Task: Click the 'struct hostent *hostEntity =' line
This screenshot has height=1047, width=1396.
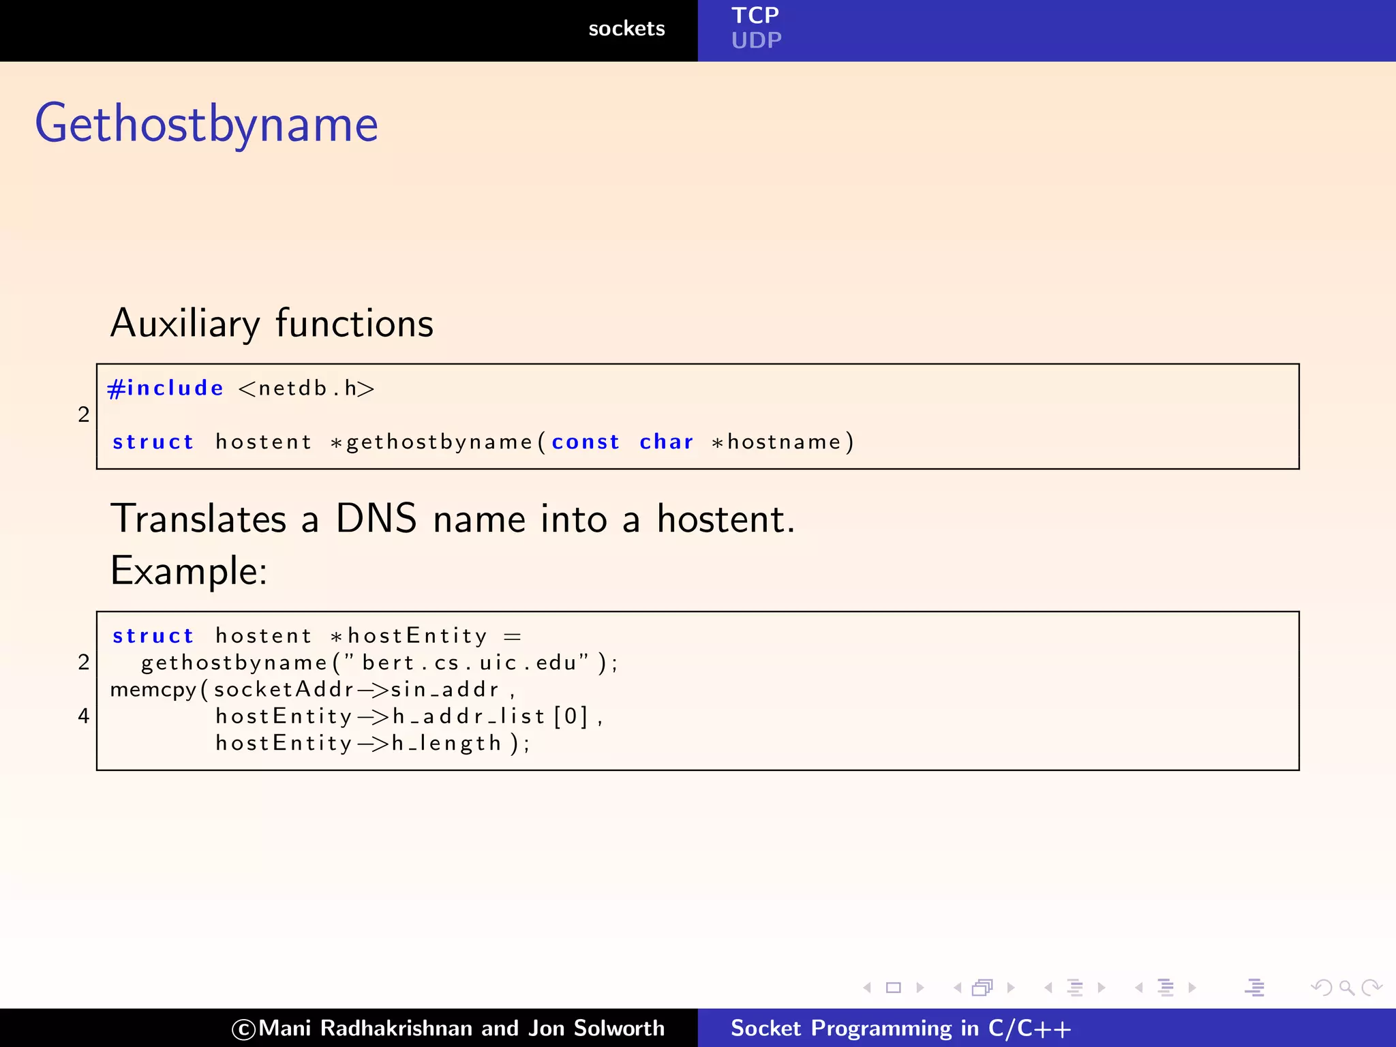Action: pyautogui.click(x=317, y=636)
